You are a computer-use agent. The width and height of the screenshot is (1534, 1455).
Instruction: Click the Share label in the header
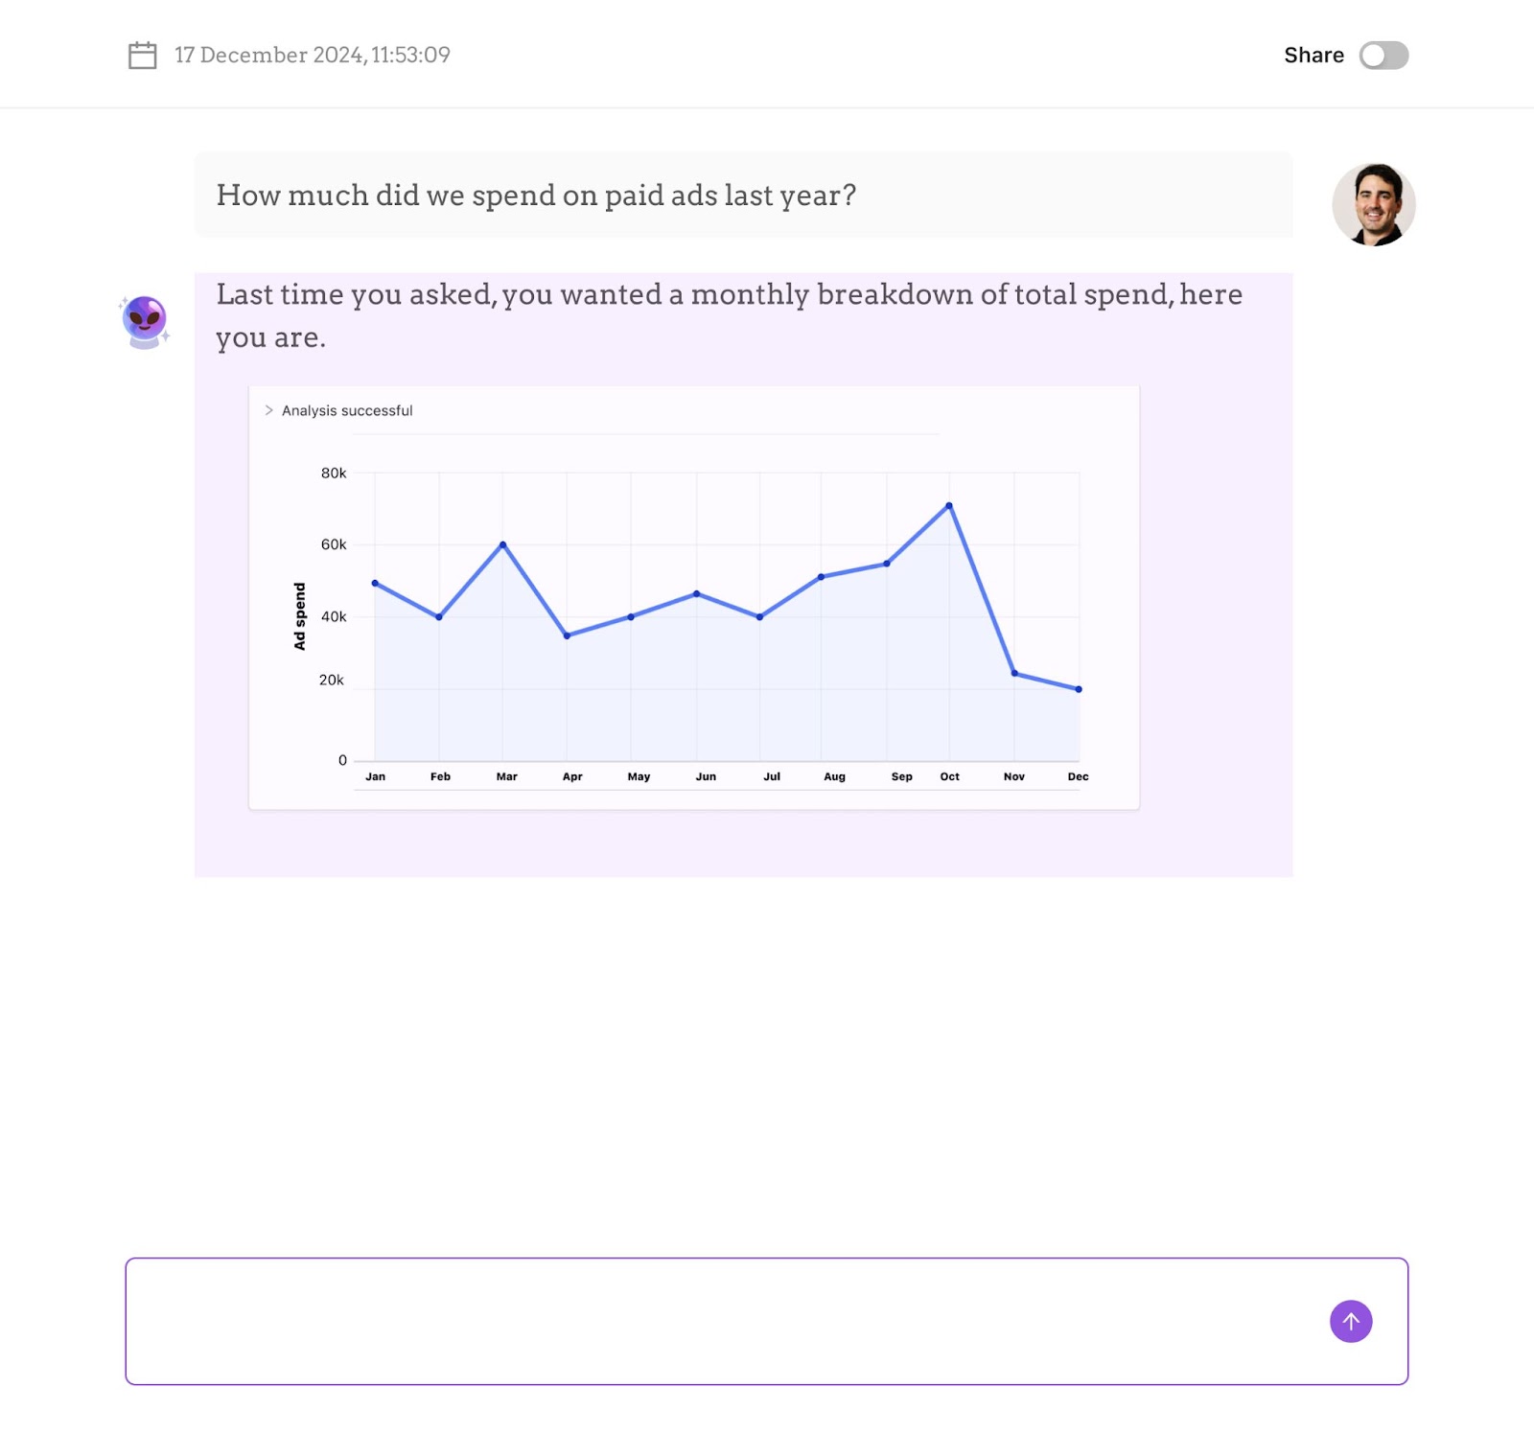(x=1314, y=55)
